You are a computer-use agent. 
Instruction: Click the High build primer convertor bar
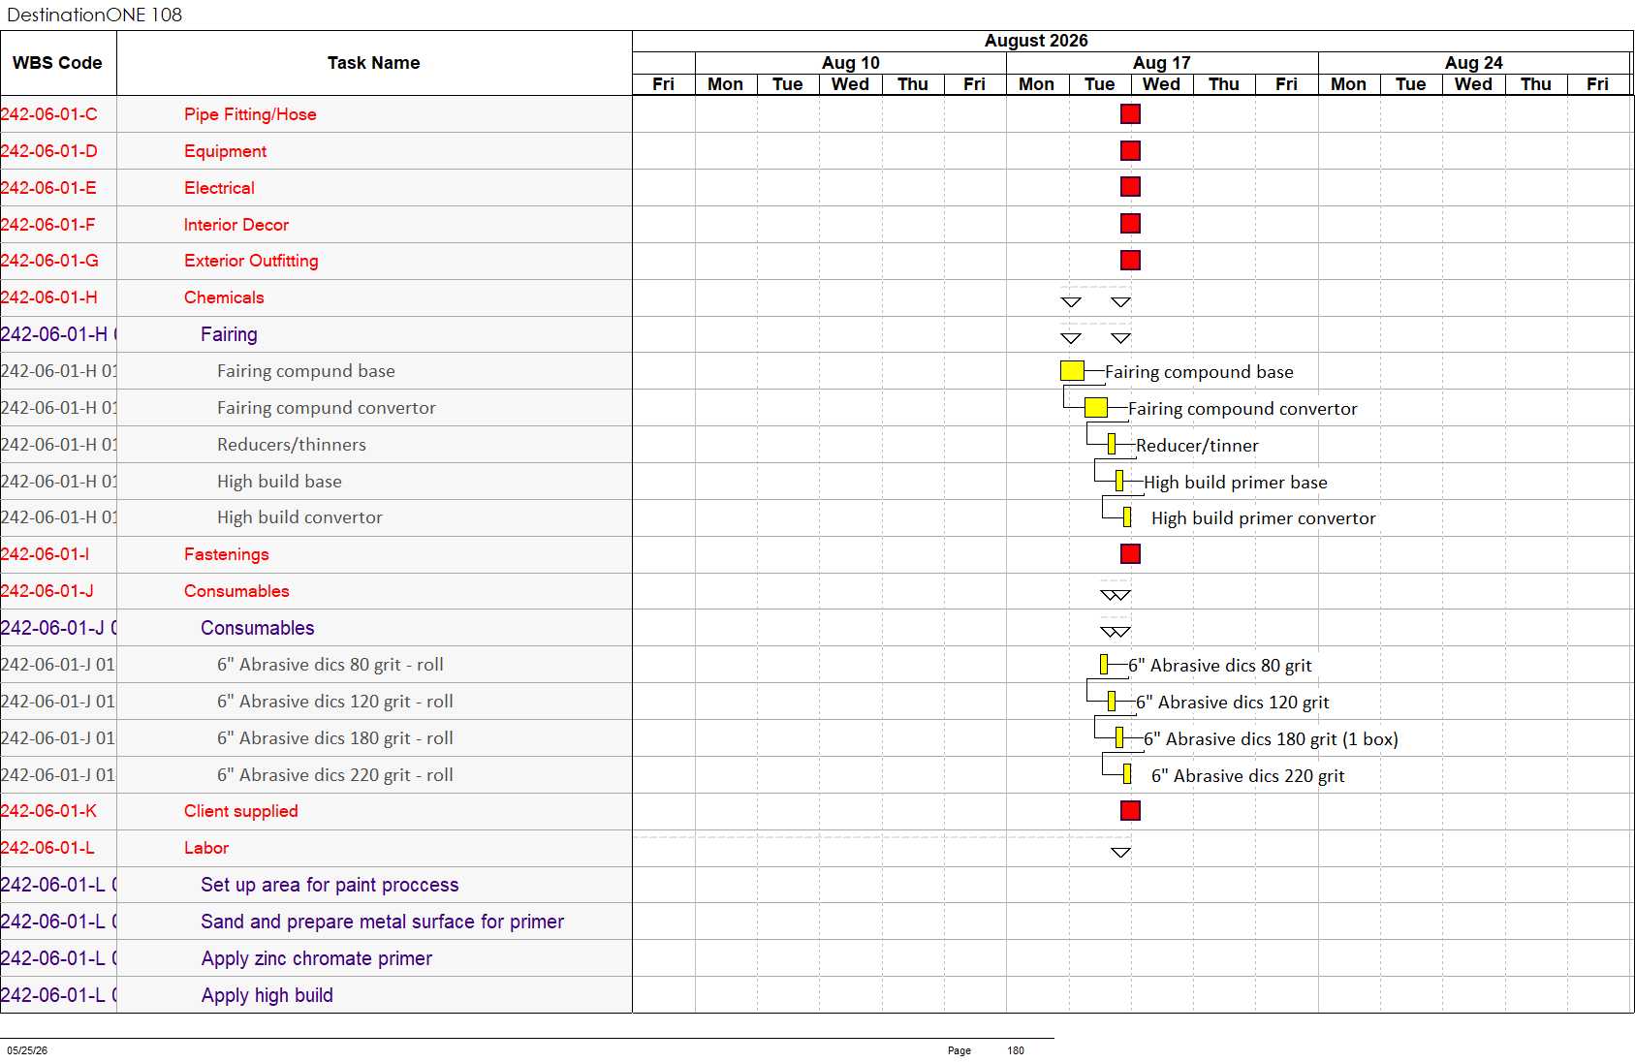click(1127, 516)
